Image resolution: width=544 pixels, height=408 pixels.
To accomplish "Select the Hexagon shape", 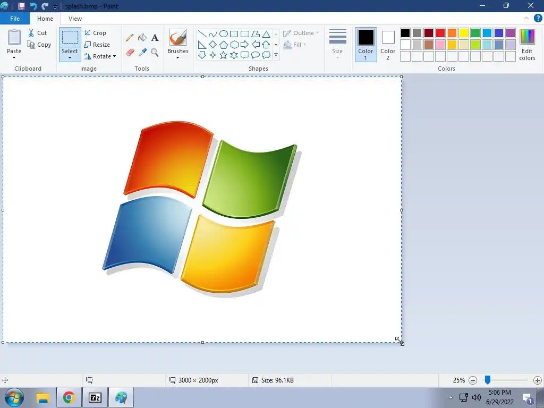I will [234, 45].
